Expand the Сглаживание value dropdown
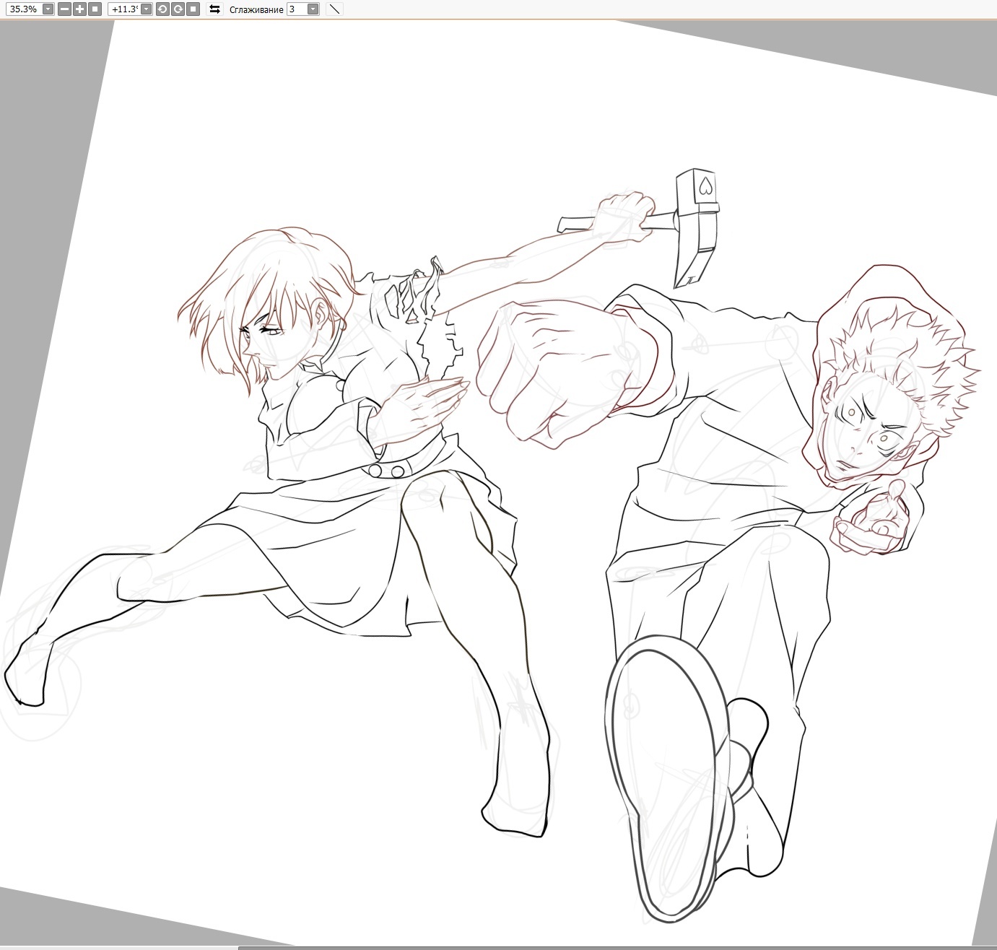This screenshot has height=950, width=997. [313, 9]
